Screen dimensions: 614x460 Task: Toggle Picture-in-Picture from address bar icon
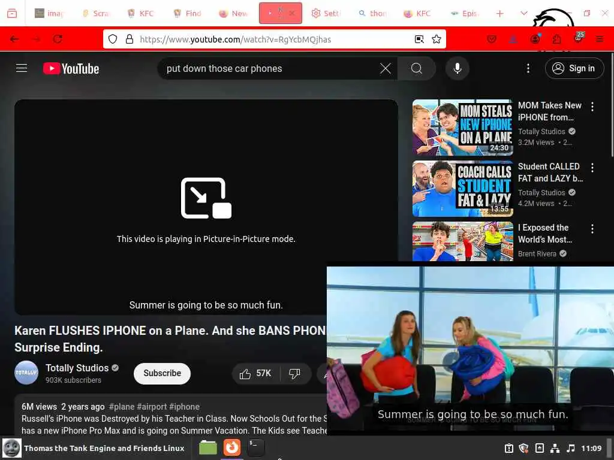pos(419,39)
